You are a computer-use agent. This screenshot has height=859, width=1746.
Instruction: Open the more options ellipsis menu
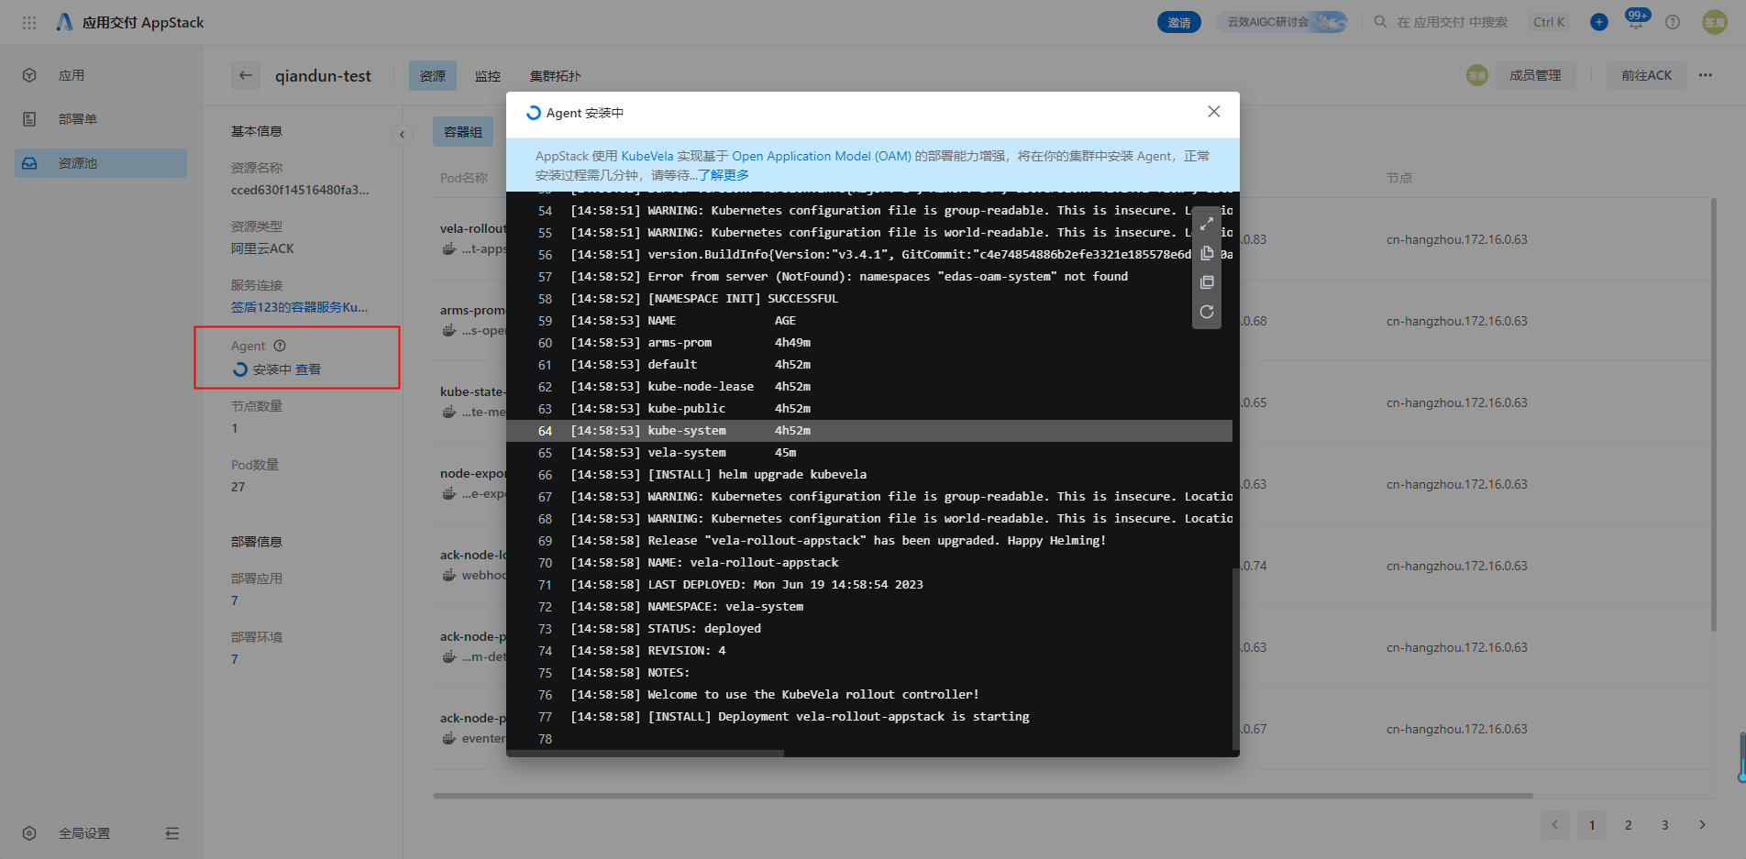[x=1706, y=75]
